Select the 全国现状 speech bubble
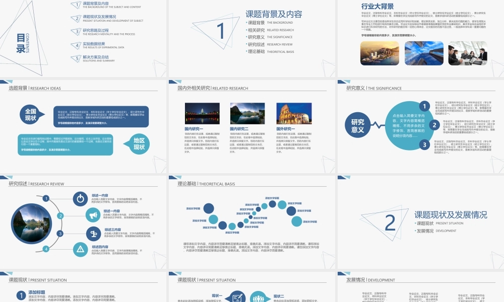The width and height of the screenshot is (504, 302). point(31,115)
